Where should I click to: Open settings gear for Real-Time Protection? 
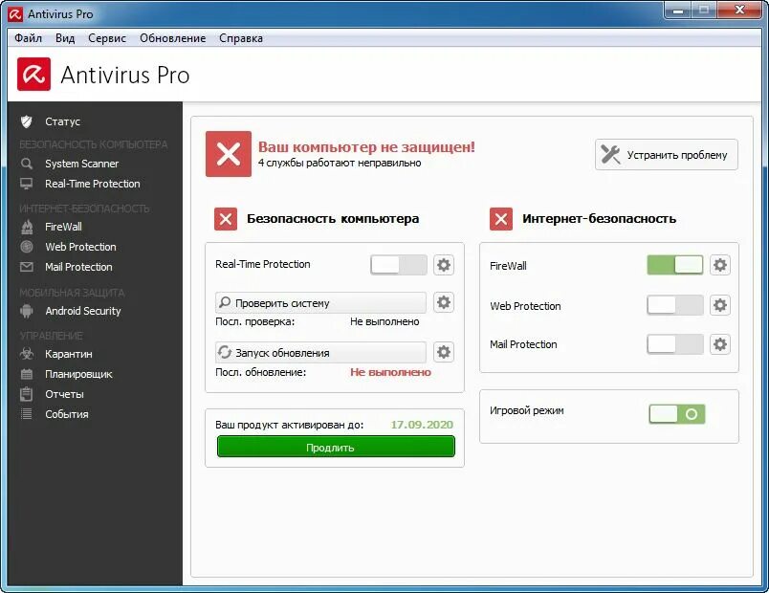point(444,265)
